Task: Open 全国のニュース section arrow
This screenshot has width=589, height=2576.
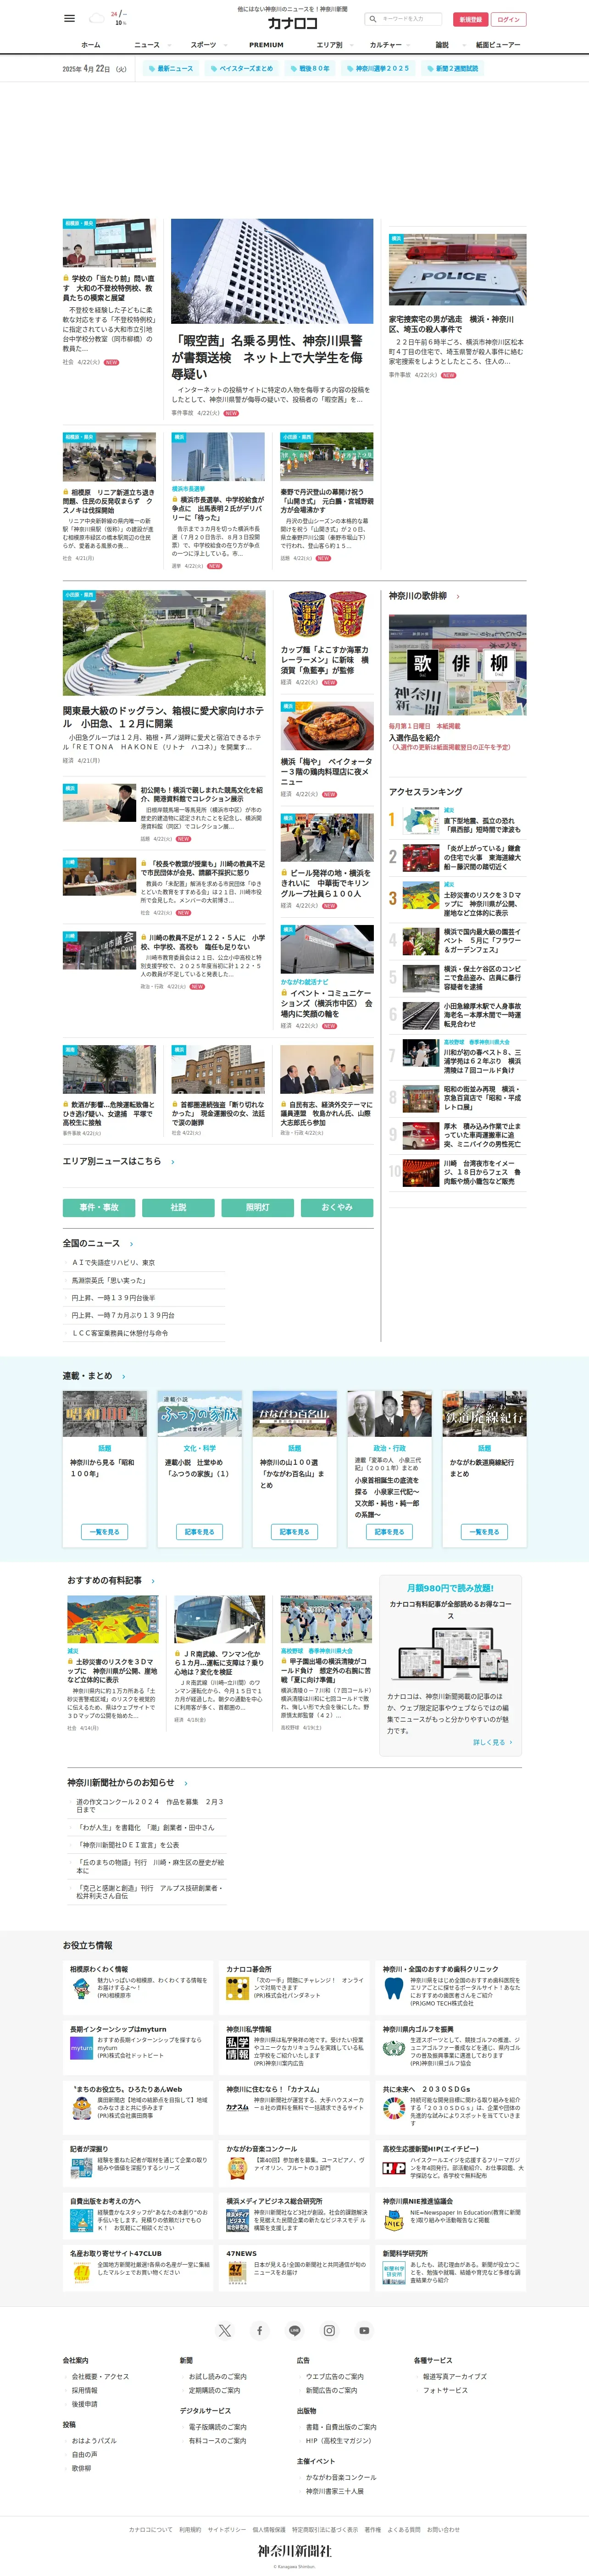Action: [132, 1244]
